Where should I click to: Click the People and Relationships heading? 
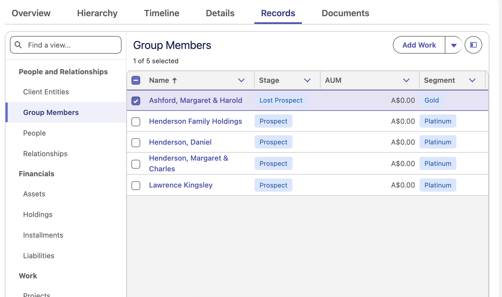point(63,72)
